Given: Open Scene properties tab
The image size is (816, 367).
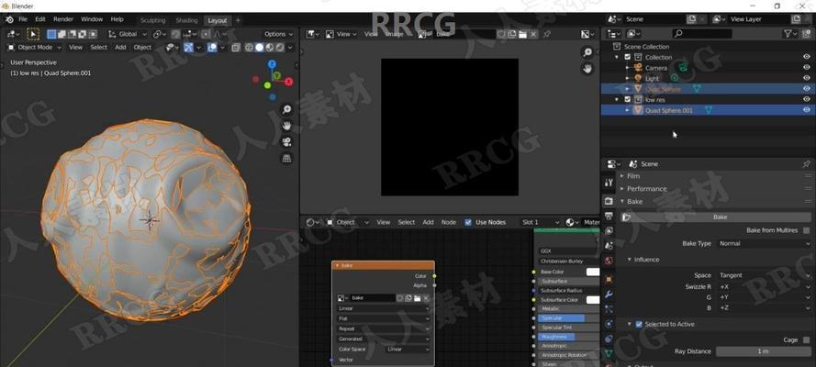Looking at the screenshot, I should (609, 245).
